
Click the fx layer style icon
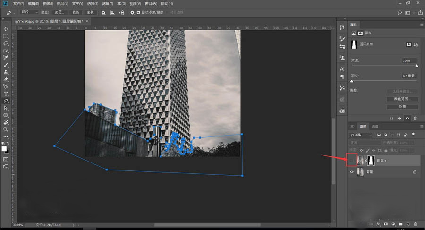pyautogui.click(x=379, y=224)
